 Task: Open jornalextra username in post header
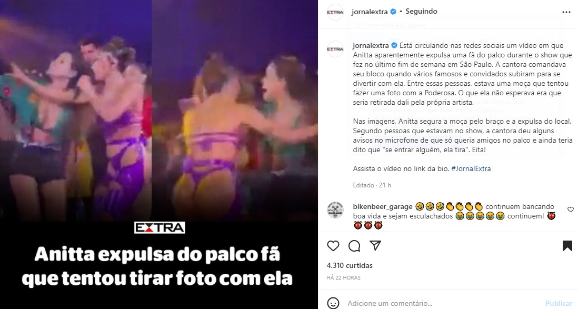(370, 12)
